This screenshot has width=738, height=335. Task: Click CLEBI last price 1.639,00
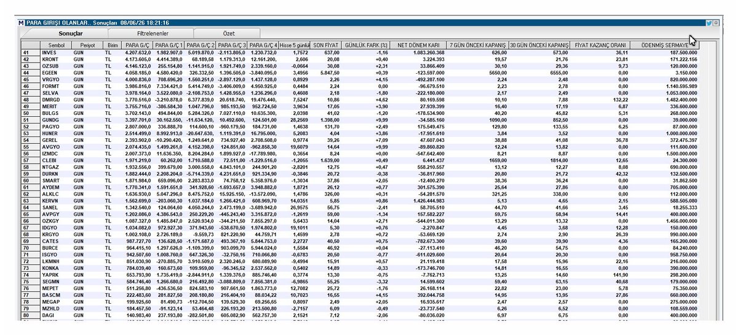[329, 159]
